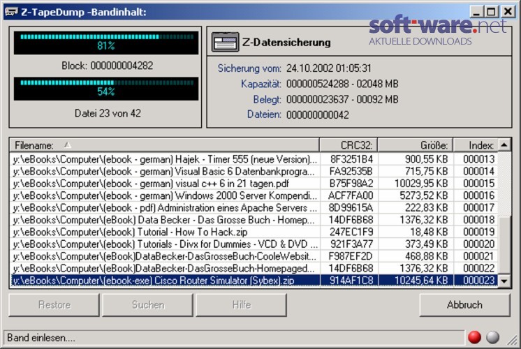Select the Hajek - Timer 555 row
Screen dimensions: 521x349
pyautogui.click(x=254, y=159)
